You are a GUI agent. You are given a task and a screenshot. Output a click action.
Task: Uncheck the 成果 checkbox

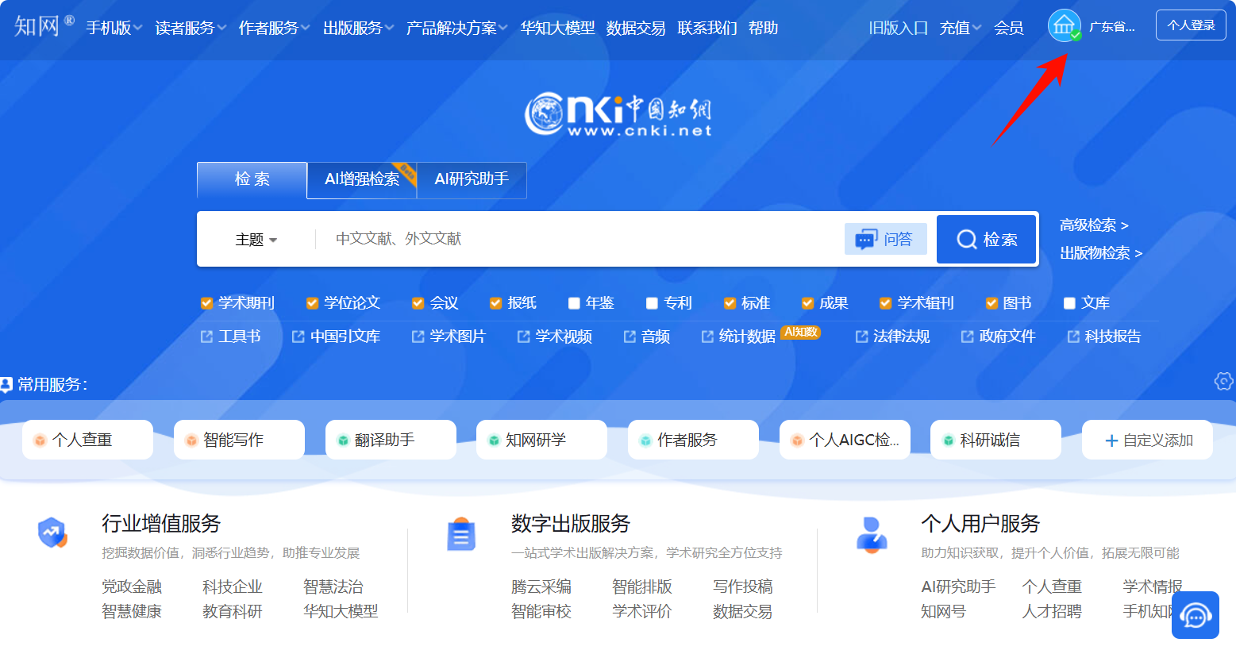[x=807, y=303]
